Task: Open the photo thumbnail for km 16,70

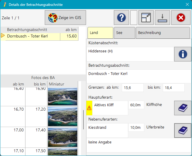Action: pyautogui.click(x=62, y=116)
